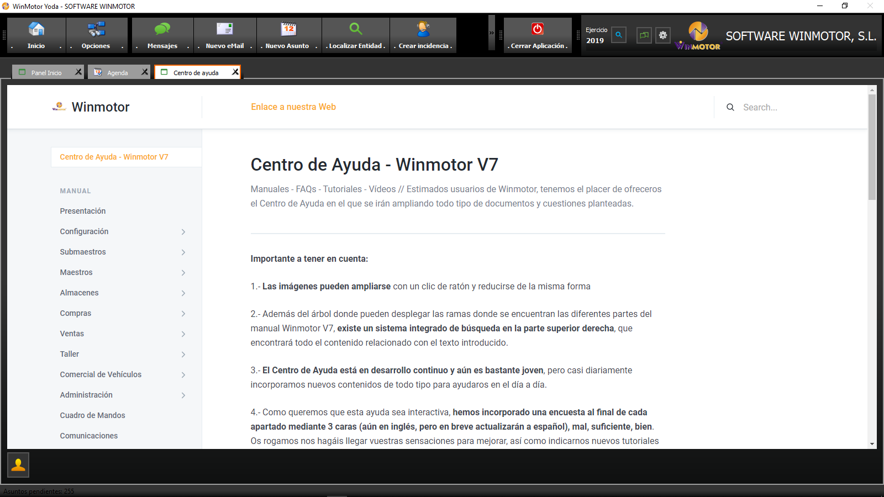Open the Mensajes chat icon

click(162, 29)
